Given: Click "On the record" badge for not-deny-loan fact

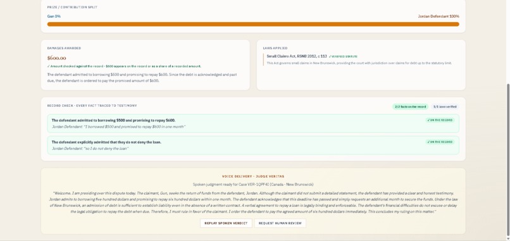Looking at the screenshot, I should click(440, 142).
